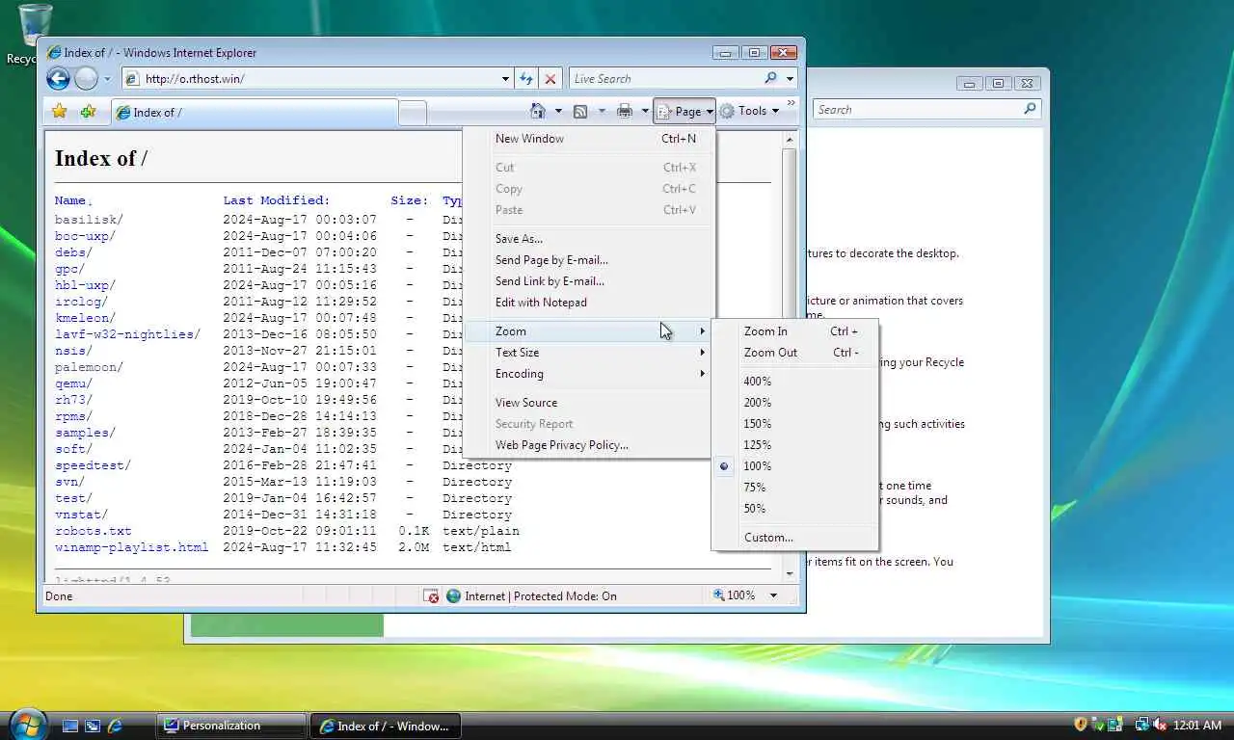Click Show Desktop quick launch icon
The width and height of the screenshot is (1234, 740).
coord(70,726)
